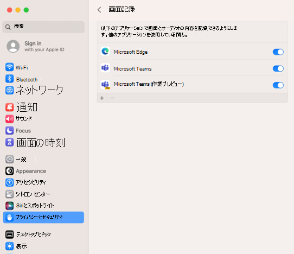
Task: Click the サウンド sidebar text
Action: (x=24, y=118)
